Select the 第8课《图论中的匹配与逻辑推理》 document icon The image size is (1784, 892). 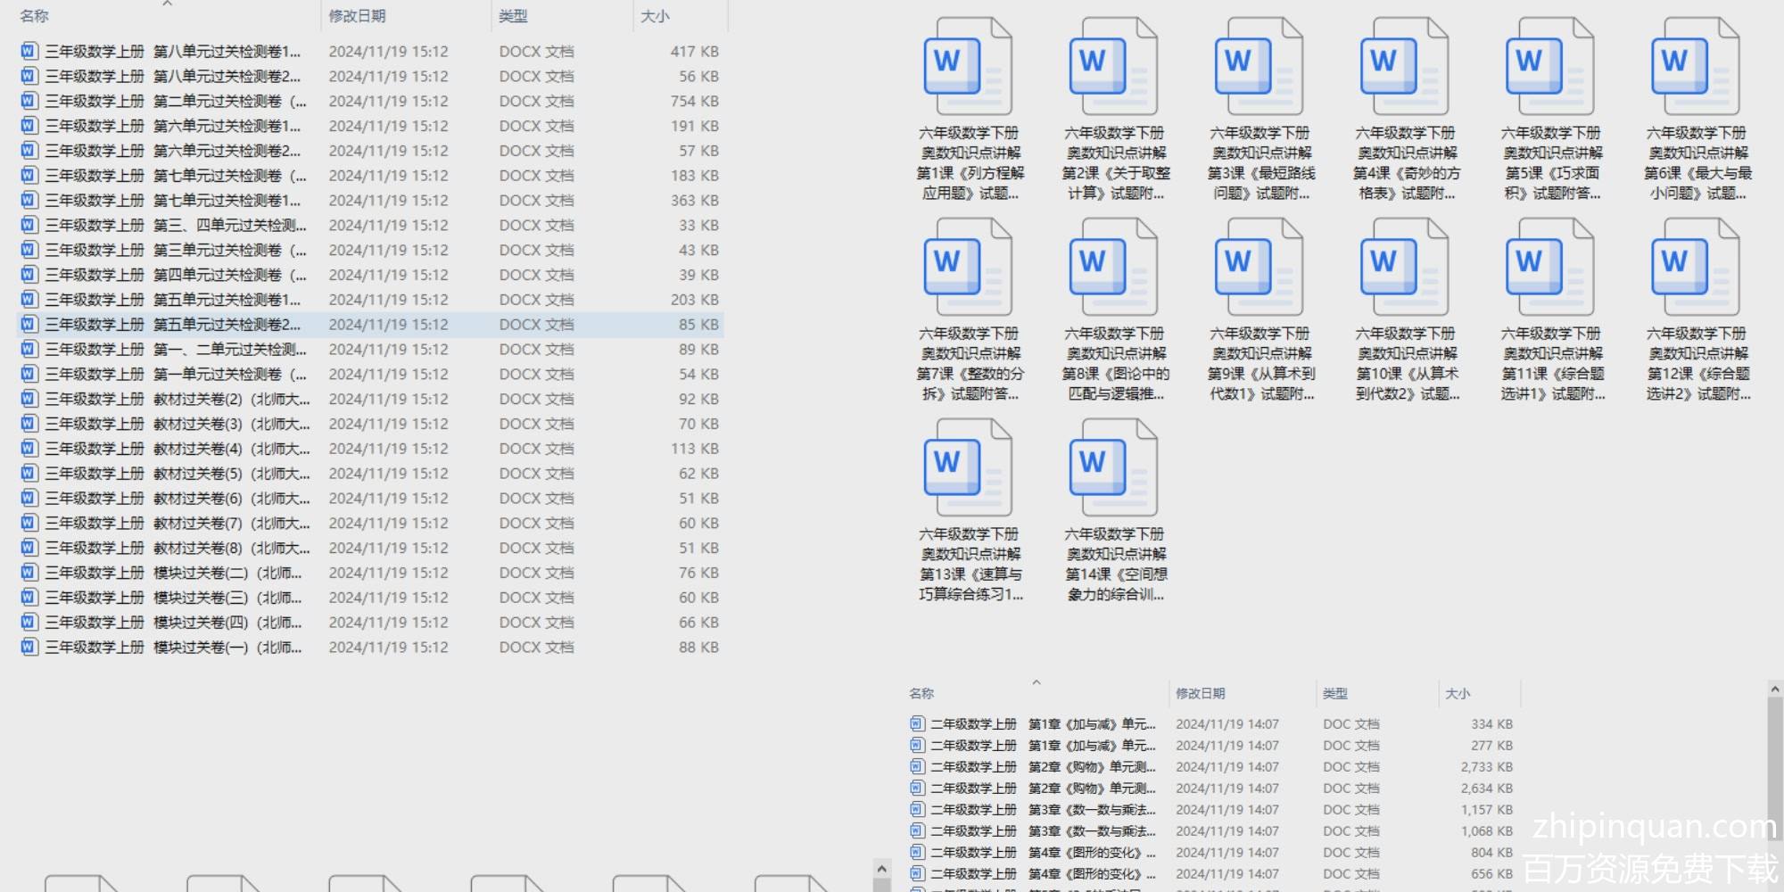pyautogui.click(x=1113, y=268)
